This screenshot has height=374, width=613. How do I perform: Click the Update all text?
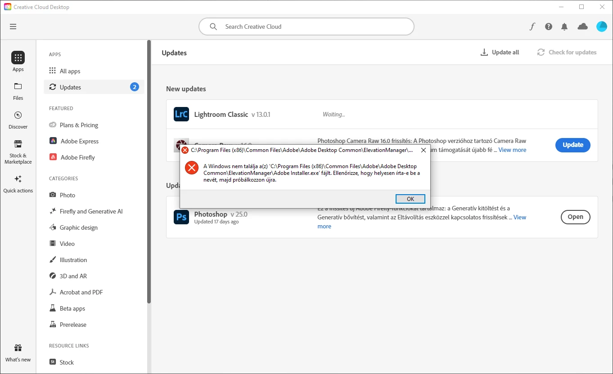point(505,52)
